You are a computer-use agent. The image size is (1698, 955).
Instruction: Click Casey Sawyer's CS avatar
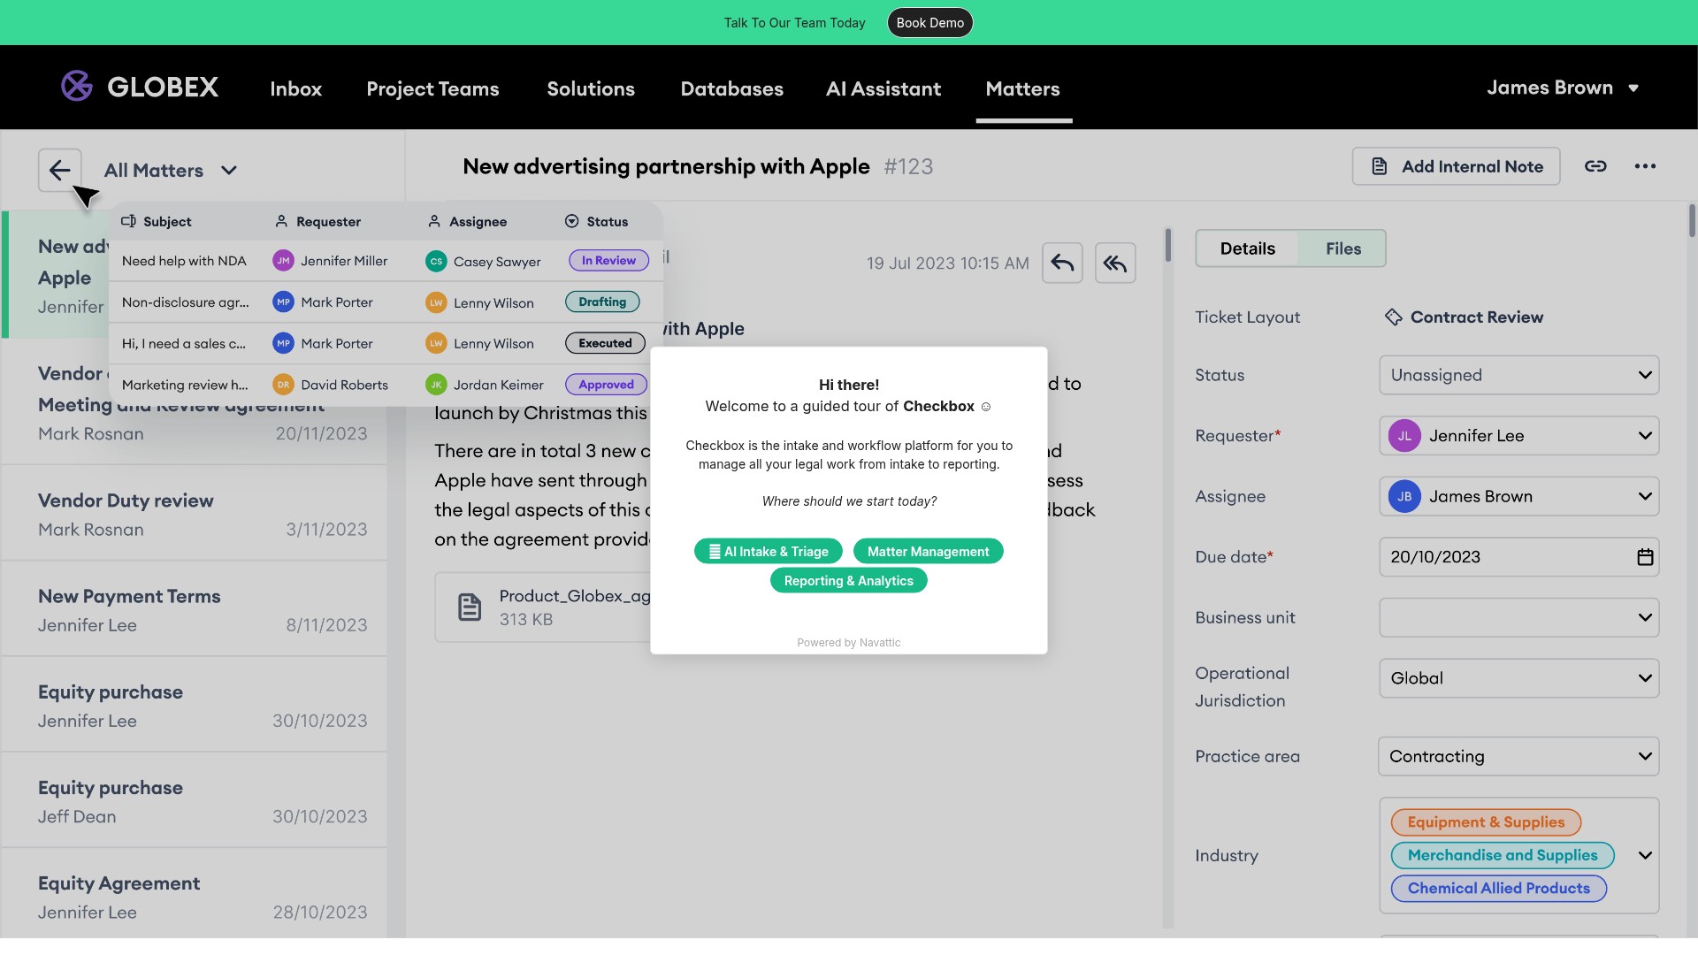[x=436, y=262]
